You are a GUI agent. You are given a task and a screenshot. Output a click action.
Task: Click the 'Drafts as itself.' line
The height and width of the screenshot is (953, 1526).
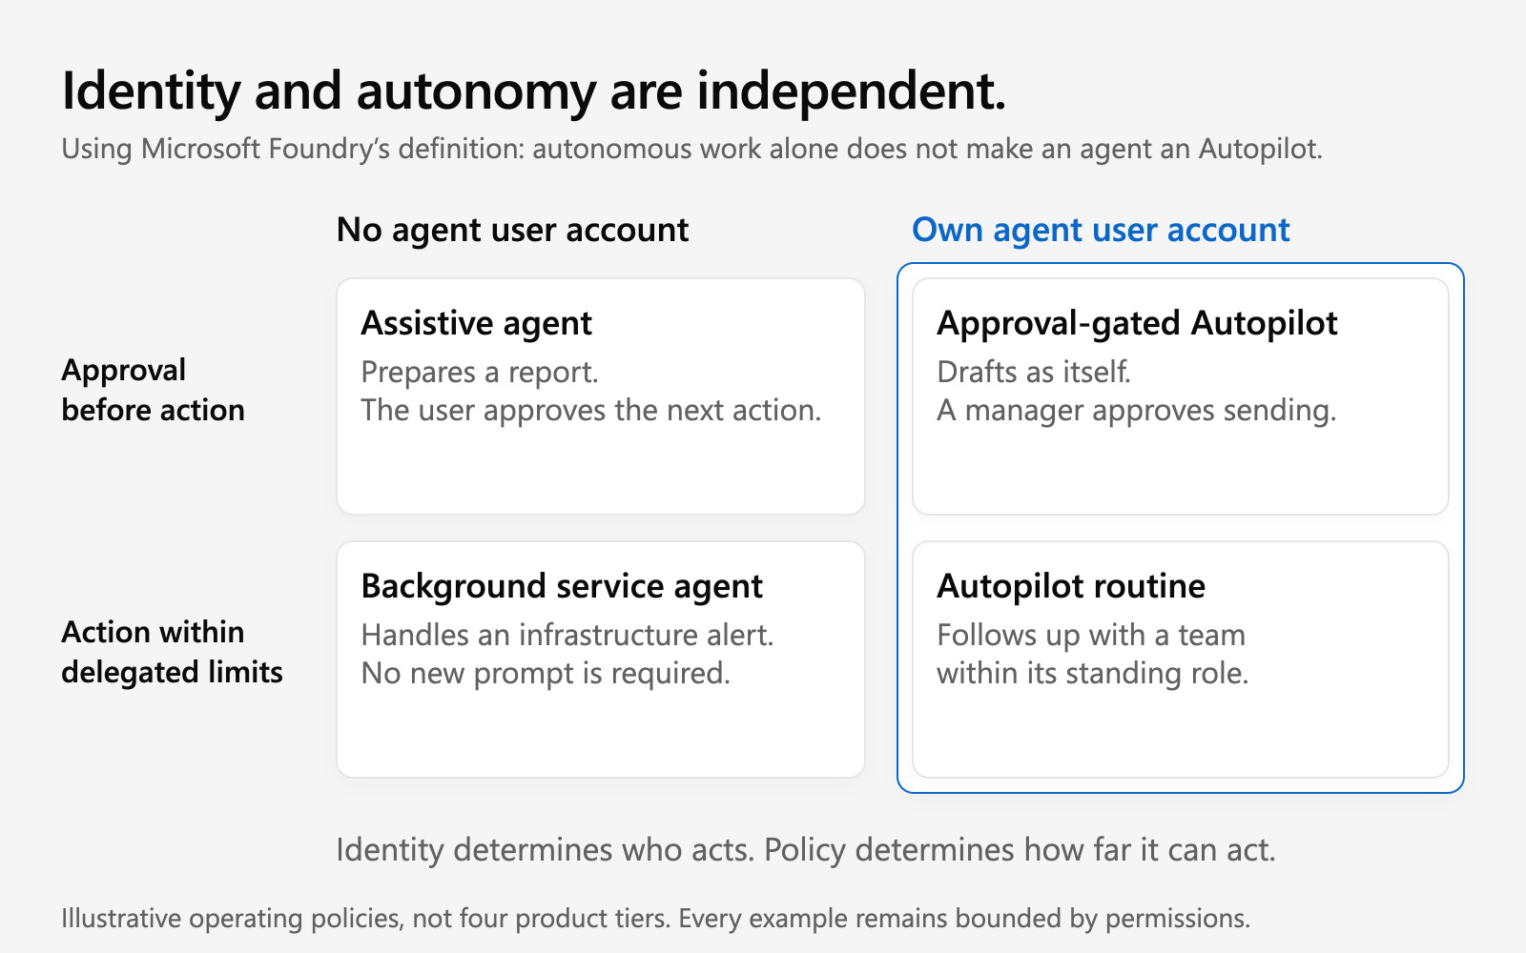point(1034,372)
